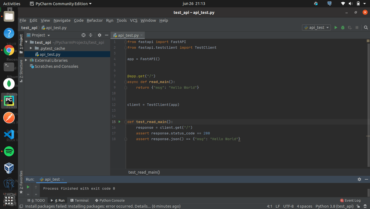Click the Slack tray icon
Viewport: 370px width, 209px height.
pos(316,4)
